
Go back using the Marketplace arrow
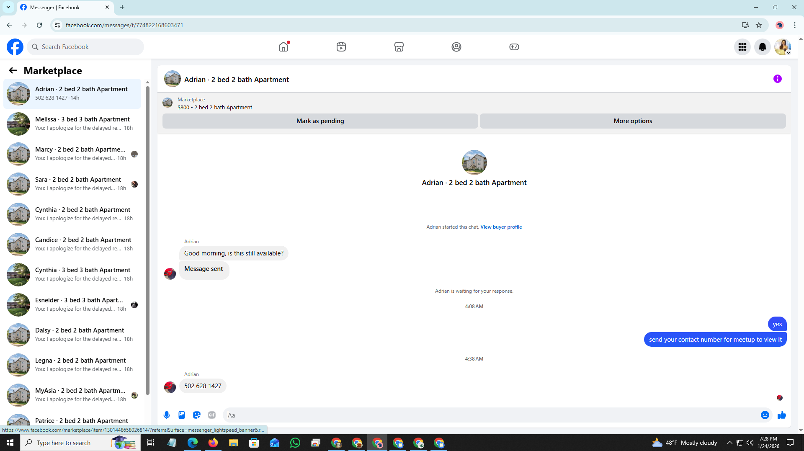pyautogui.click(x=13, y=71)
